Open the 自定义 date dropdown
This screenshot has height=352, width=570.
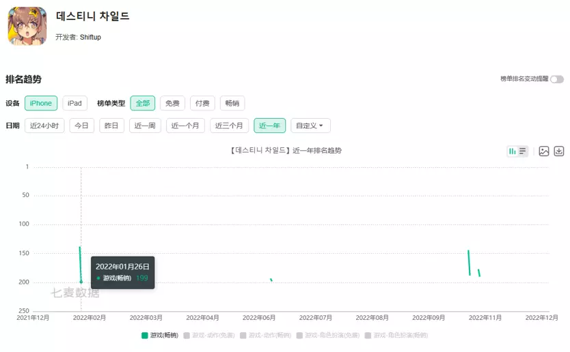tap(310, 126)
